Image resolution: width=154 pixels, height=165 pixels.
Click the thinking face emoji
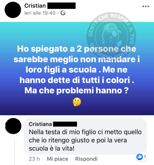click(77, 102)
